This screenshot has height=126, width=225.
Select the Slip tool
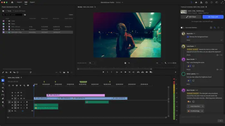click(3, 95)
